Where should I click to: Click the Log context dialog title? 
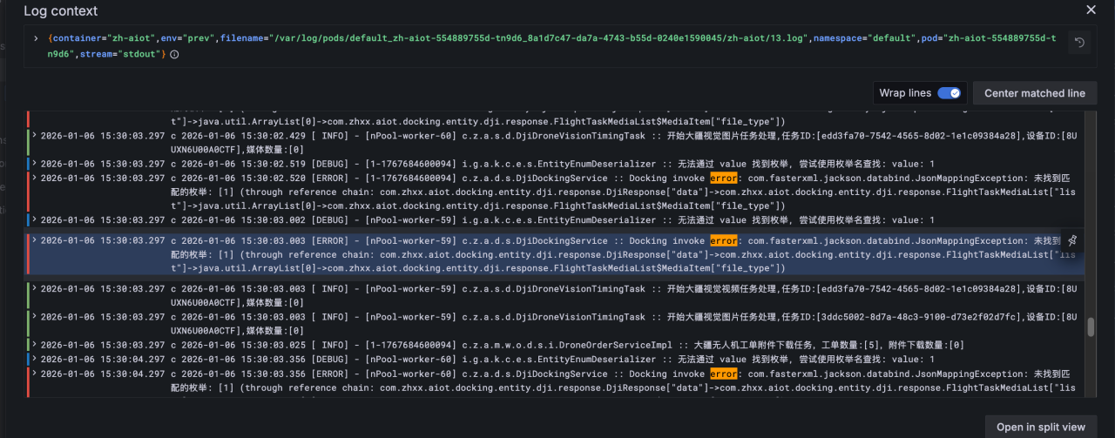[x=60, y=11]
